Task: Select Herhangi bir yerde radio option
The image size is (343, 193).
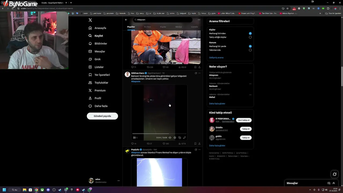Action: pyautogui.click(x=250, y=46)
